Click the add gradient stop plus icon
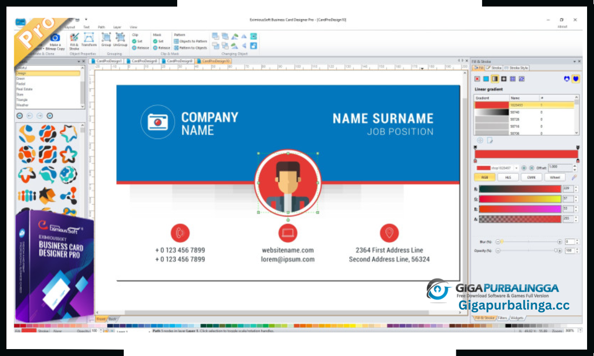 [524, 168]
